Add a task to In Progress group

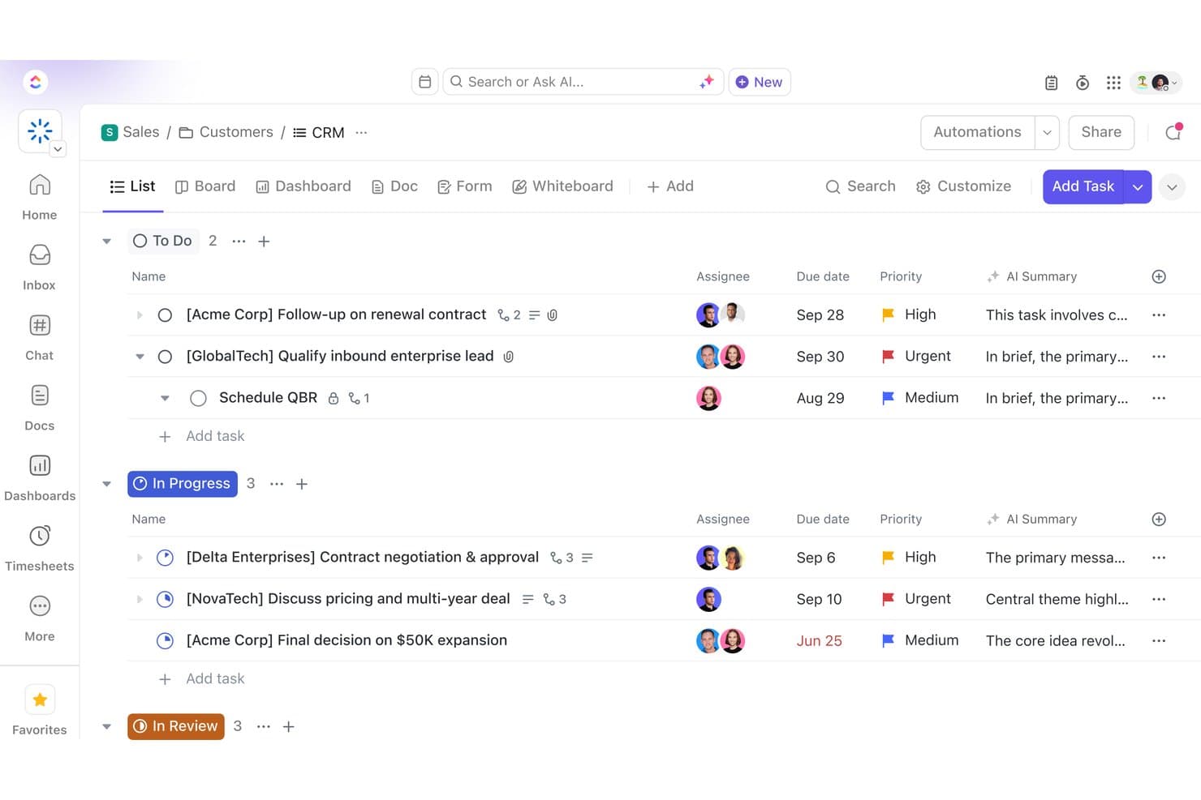coord(302,484)
